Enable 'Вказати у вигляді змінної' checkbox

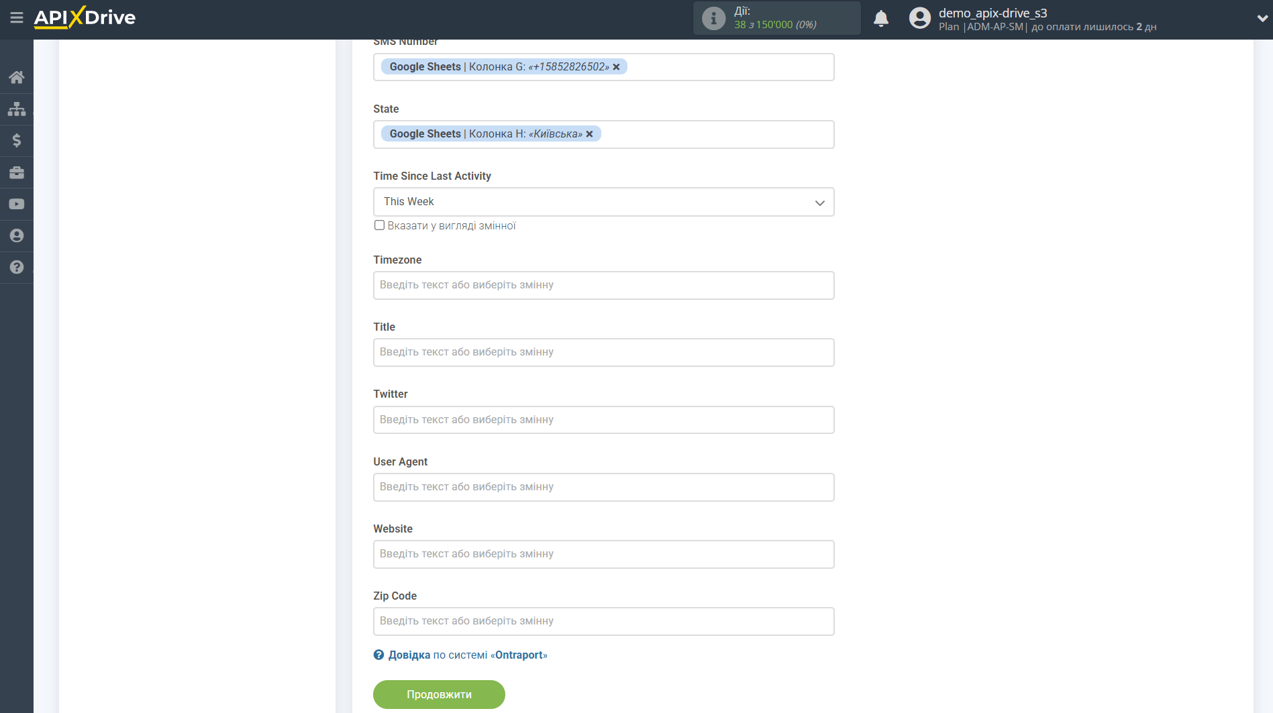point(379,225)
